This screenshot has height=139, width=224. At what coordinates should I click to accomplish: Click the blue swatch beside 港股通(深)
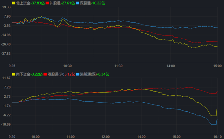click(x=78, y=74)
